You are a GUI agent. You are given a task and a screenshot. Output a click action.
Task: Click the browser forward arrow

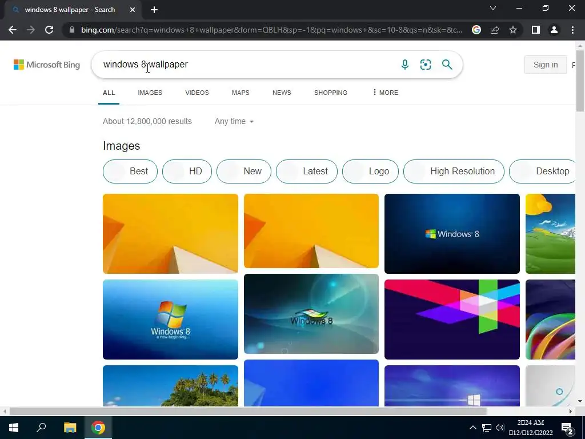point(31,30)
